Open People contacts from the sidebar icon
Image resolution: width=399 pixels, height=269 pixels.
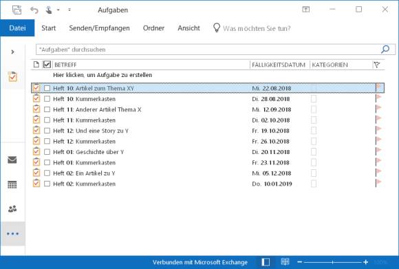tap(12, 209)
